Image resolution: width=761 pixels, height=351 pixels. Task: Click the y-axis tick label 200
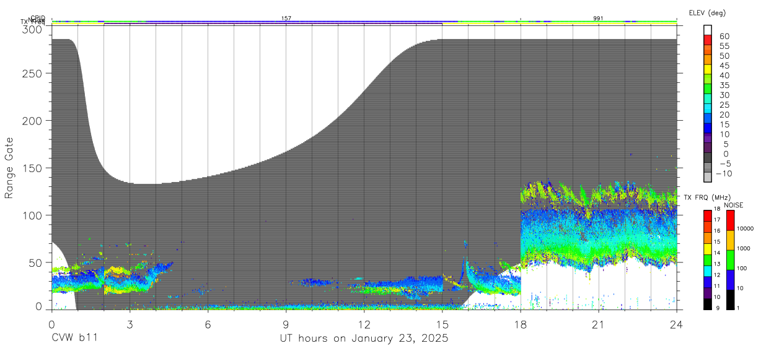(32, 120)
